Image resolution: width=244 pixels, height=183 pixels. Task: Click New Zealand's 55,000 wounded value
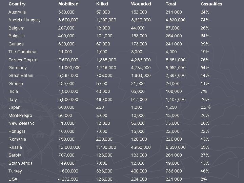click(x=138, y=123)
